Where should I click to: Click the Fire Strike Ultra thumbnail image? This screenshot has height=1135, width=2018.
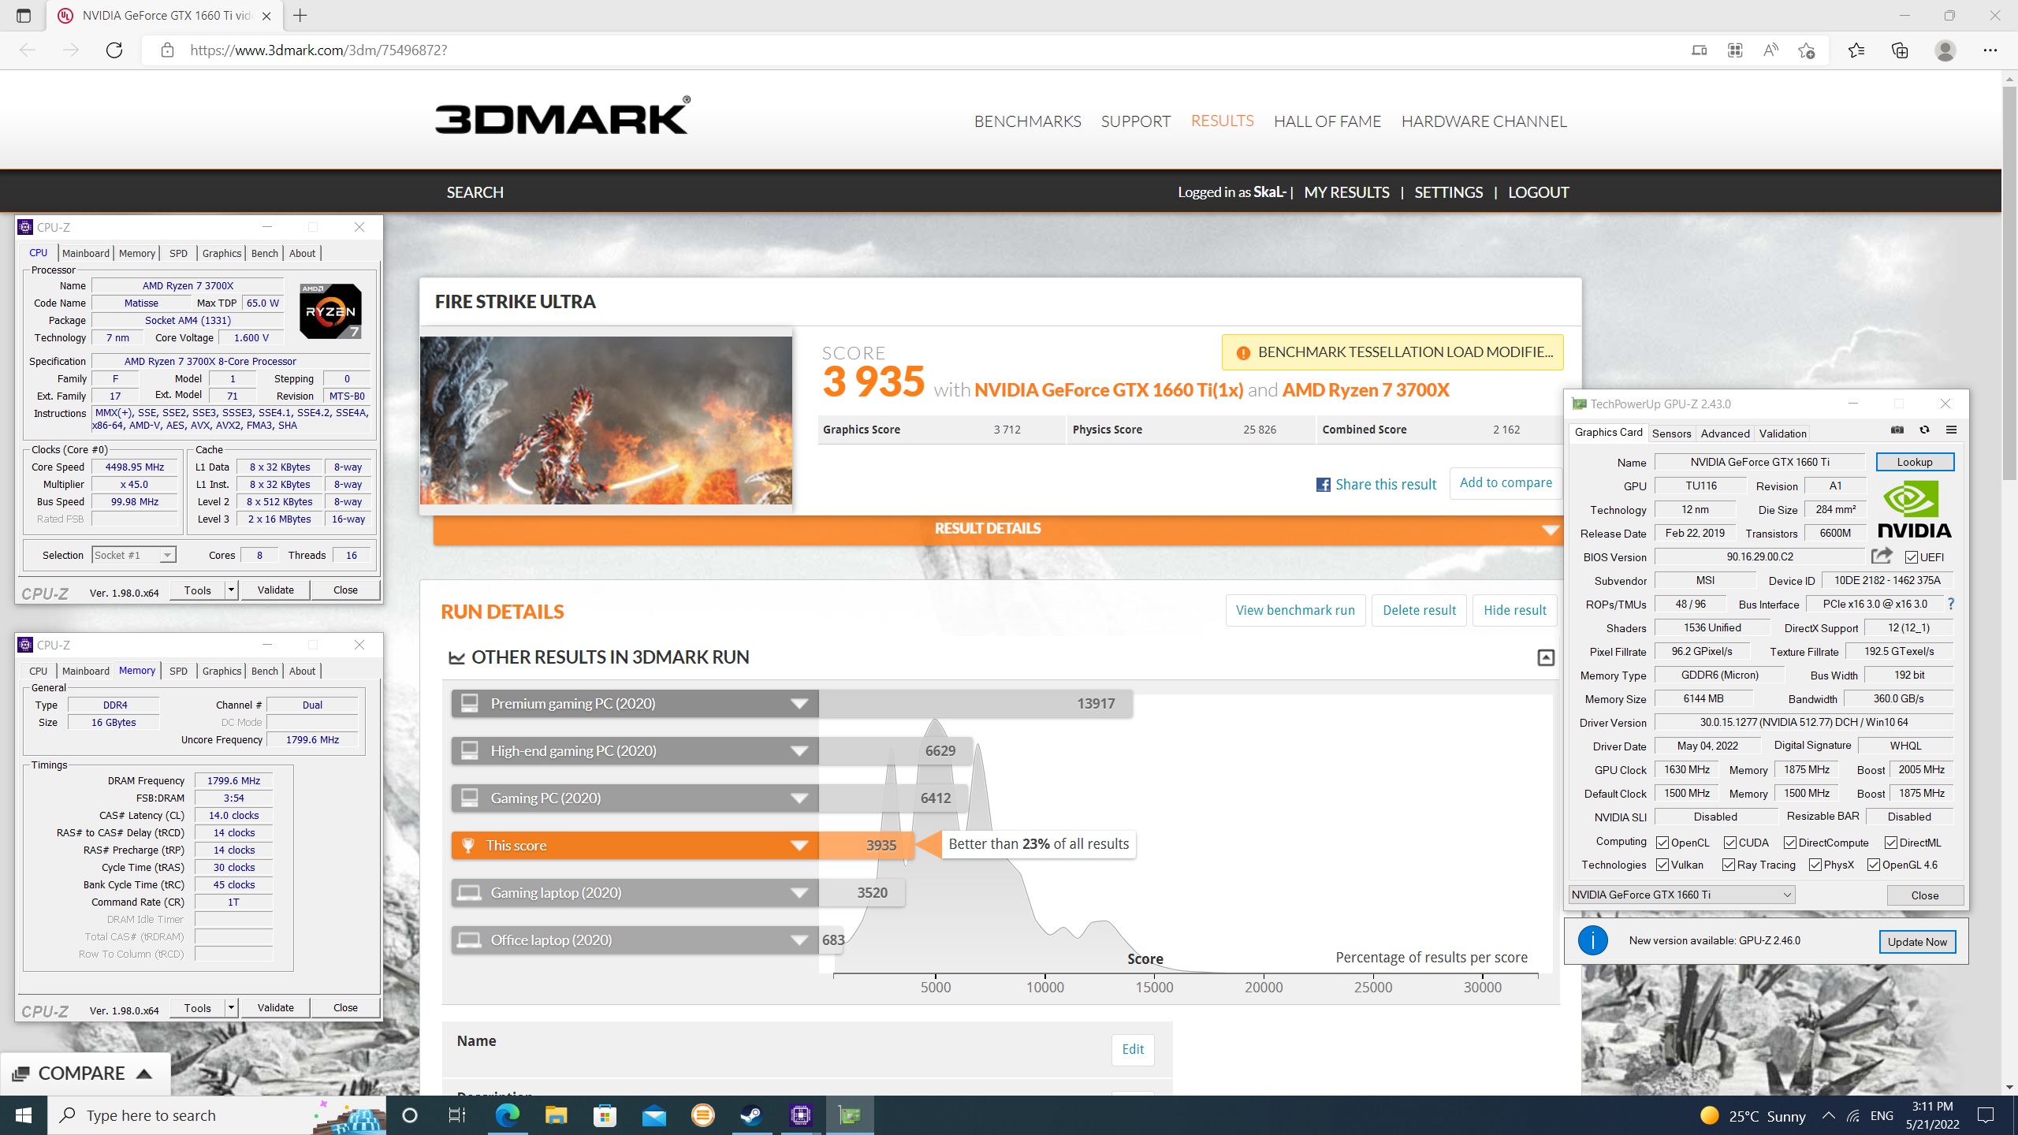click(x=605, y=420)
